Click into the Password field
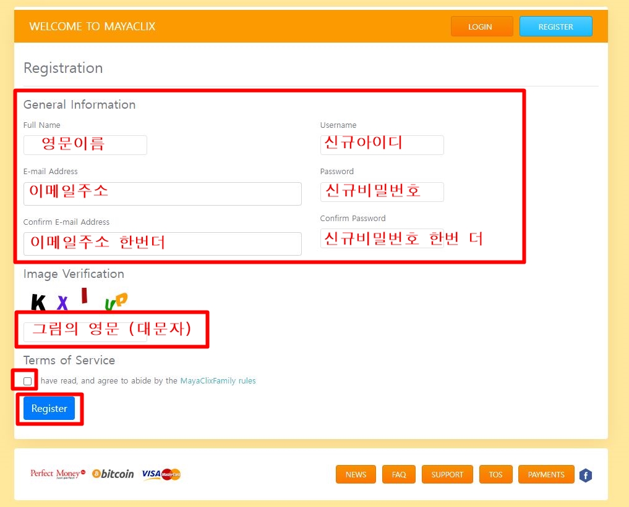Screen dimensions: 629x507 382,192
